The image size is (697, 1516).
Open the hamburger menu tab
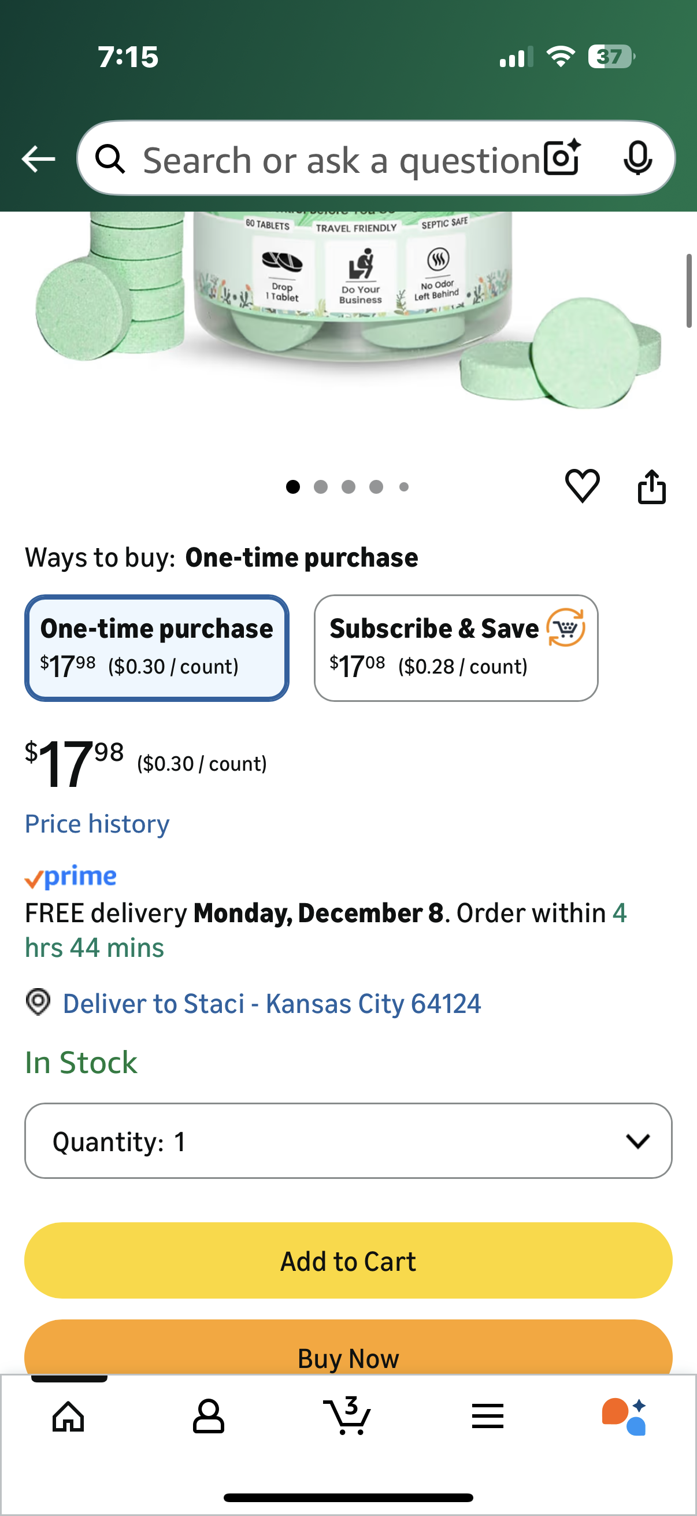tap(488, 1415)
